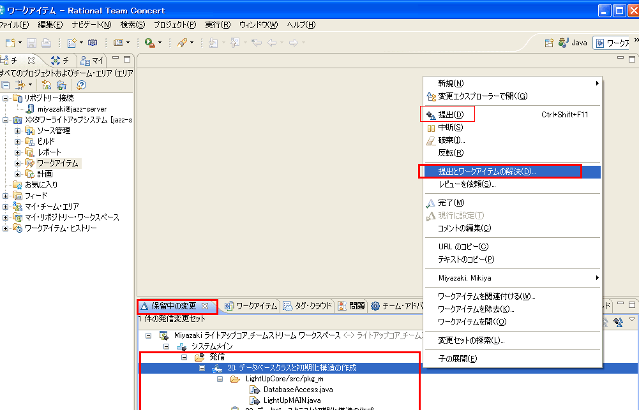Click the Print toolbar icon
Screen dimensions: 639x410
click(x=46, y=43)
